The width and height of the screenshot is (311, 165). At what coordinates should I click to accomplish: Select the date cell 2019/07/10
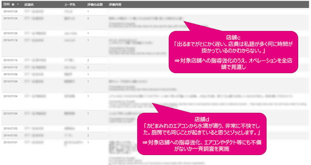point(10,67)
